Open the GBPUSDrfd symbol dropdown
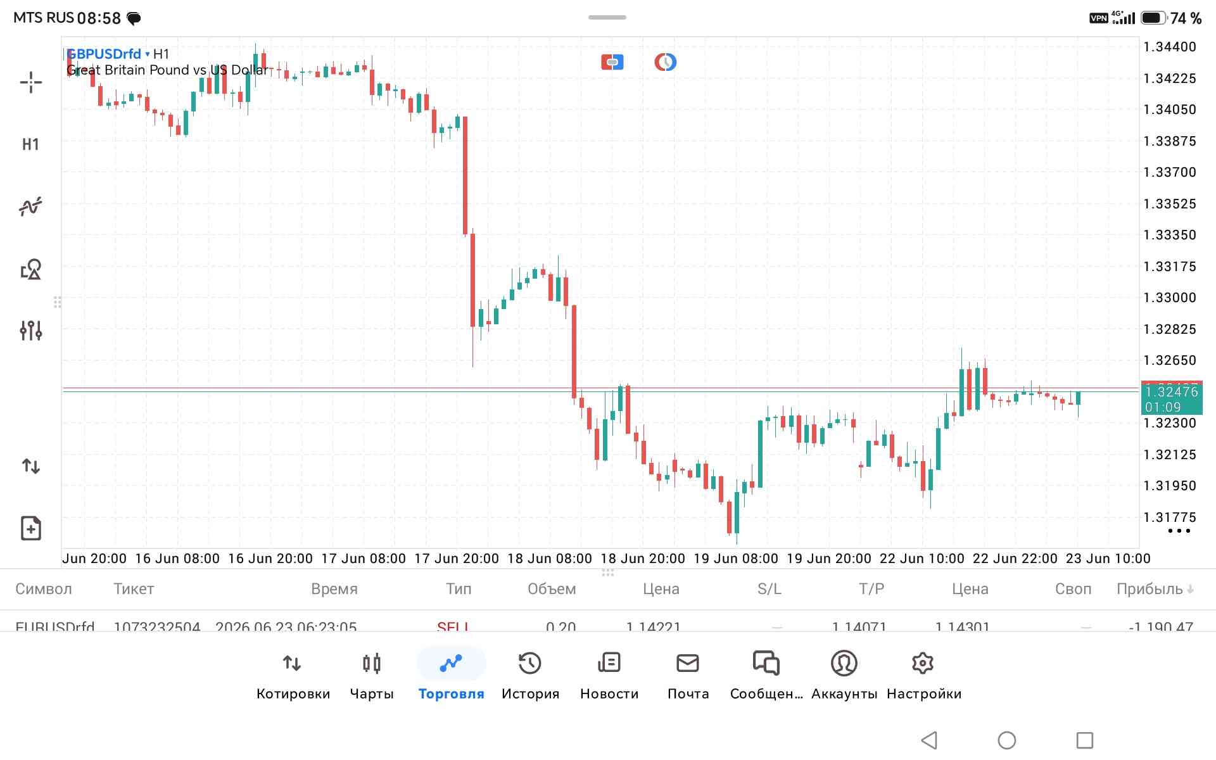The height and width of the screenshot is (760, 1216). point(108,54)
